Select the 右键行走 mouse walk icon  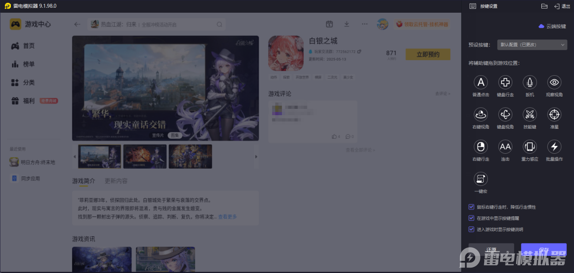tap(481, 146)
